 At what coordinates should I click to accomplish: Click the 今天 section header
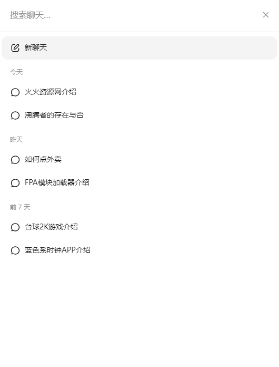pyautogui.click(x=16, y=72)
